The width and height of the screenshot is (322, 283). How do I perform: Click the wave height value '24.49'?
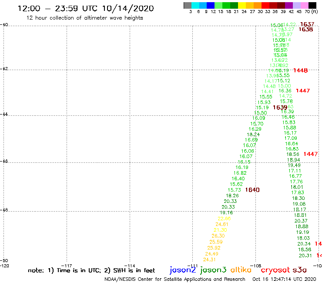pos(211,254)
